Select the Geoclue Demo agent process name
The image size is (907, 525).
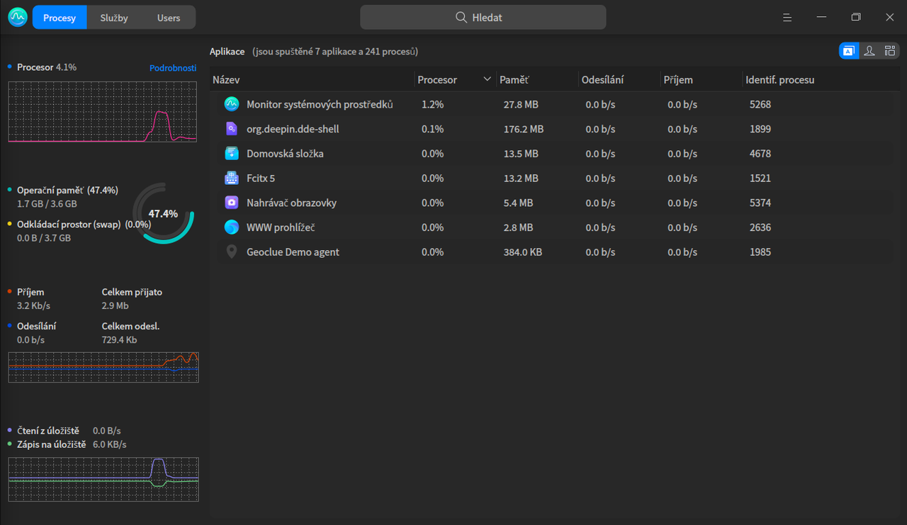pos(293,252)
